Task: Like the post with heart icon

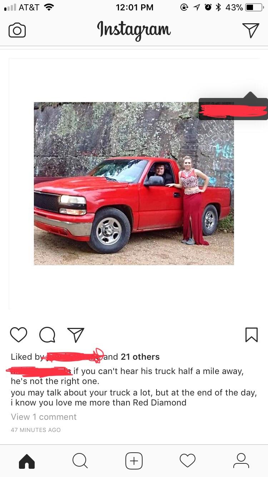Action: pos(19,335)
